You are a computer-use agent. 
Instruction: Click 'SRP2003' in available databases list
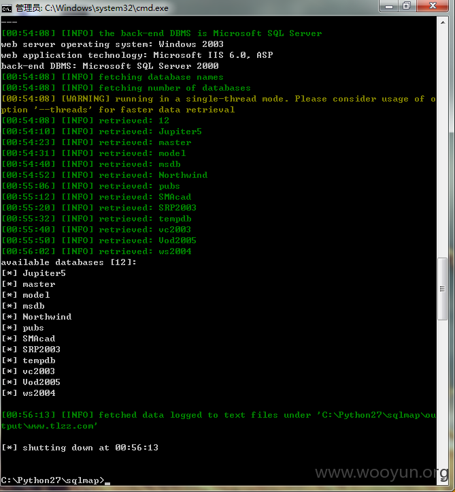(41, 350)
